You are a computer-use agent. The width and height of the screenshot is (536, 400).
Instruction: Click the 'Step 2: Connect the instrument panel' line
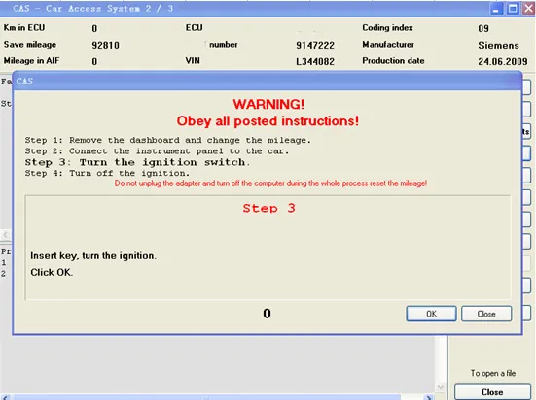coord(157,150)
